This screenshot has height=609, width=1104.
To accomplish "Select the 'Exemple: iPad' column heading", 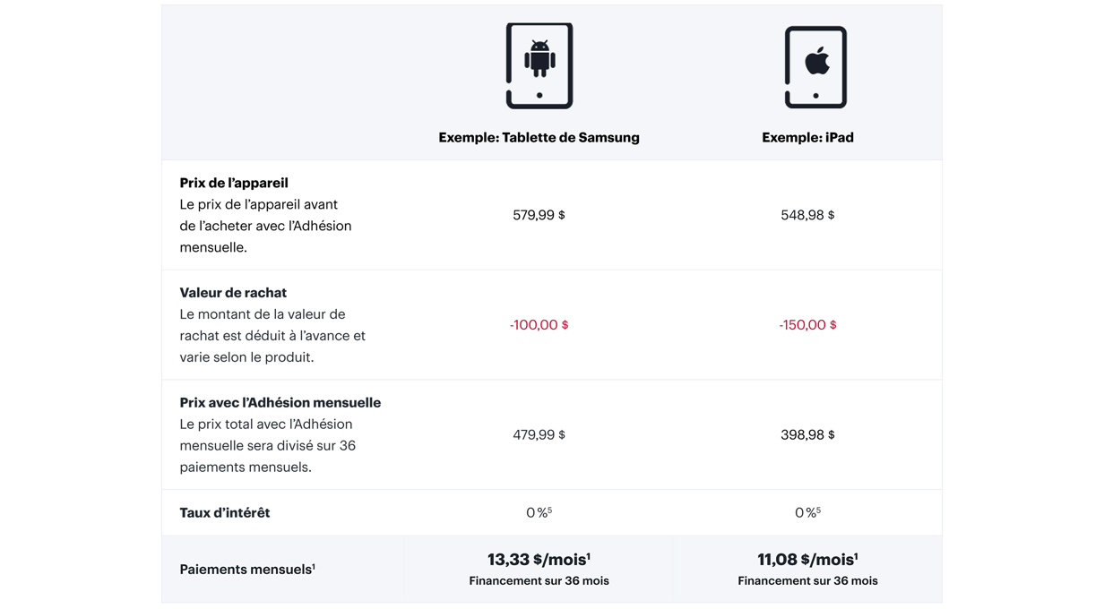I will point(807,137).
